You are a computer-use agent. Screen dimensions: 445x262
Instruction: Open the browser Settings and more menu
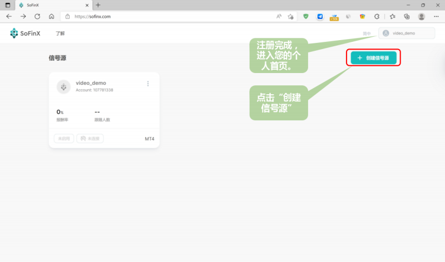[x=436, y=17]
